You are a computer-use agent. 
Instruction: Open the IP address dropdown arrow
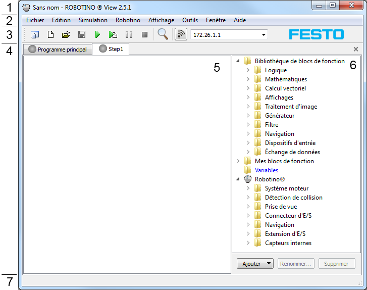pyautogui.click(x=264, y=35)
